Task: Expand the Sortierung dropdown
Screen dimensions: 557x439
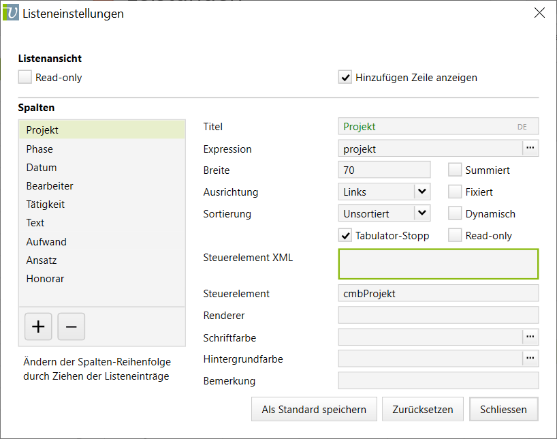Action: (x=422, y=213)
